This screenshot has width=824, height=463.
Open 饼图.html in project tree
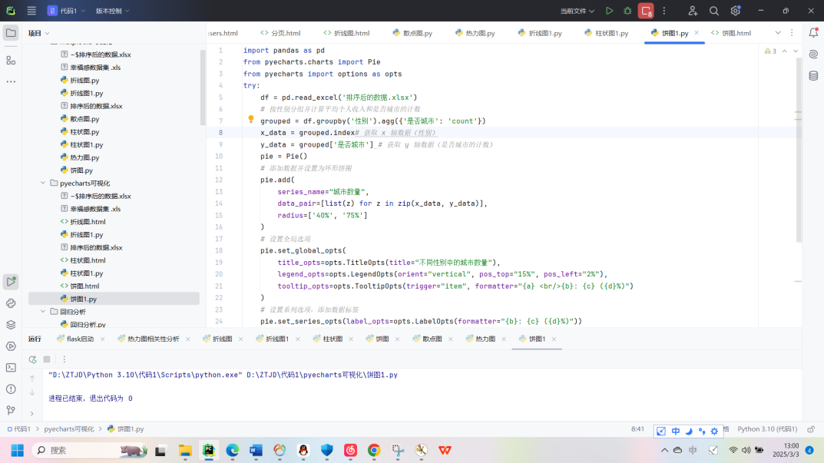79,286
